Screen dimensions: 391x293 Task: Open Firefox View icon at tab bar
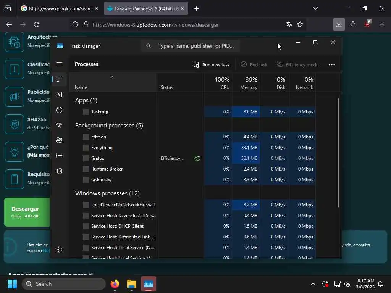coord(8,9)
